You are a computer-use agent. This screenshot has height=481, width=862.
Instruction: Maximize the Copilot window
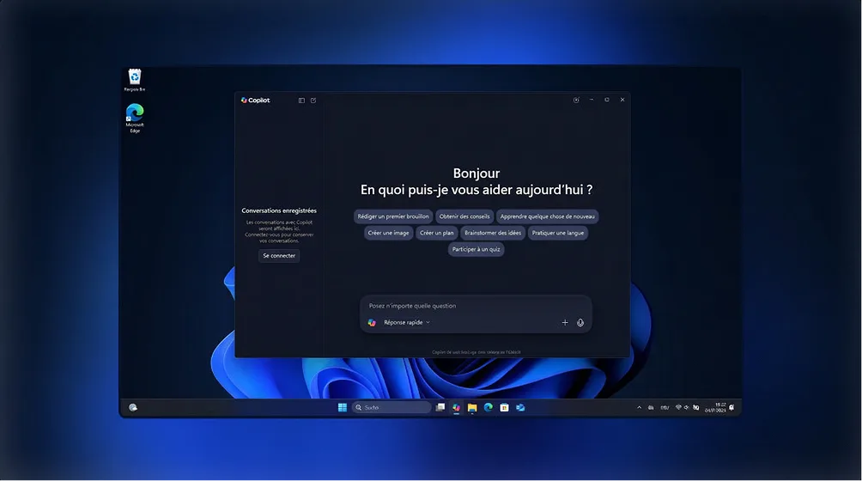coord(607,100)
